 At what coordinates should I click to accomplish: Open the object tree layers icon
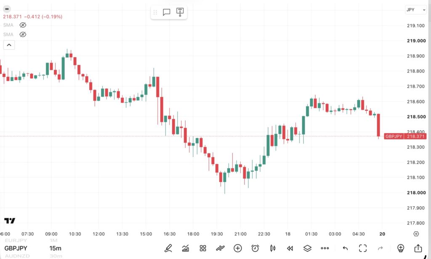pos(307,248)
